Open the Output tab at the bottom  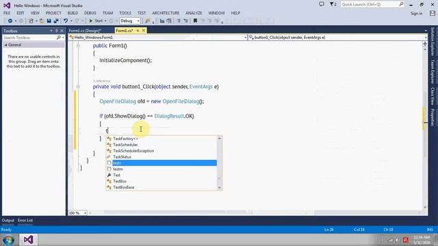(x=8, y=220)
